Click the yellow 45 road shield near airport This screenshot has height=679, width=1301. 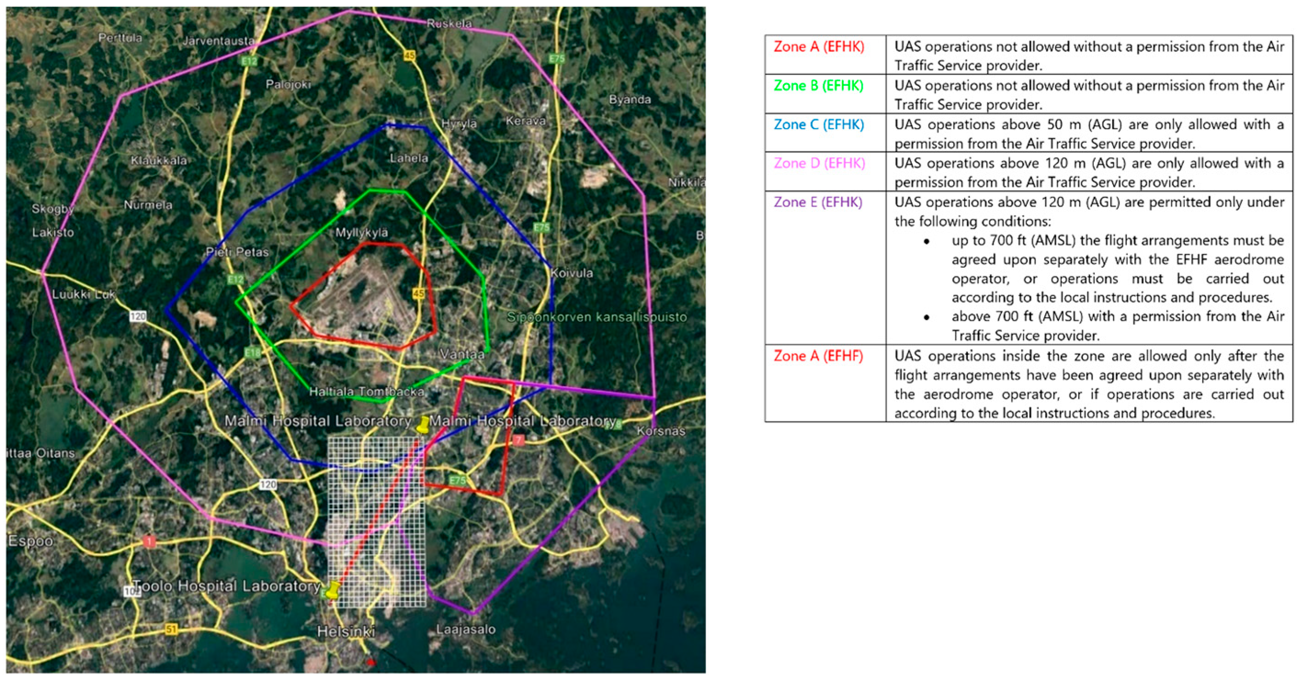point(418,293)
